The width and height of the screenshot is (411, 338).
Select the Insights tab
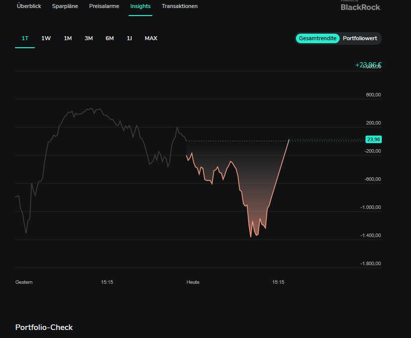pyautogui.click(x=140, y=7)
